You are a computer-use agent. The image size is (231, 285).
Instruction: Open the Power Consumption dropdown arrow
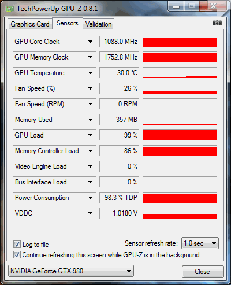(90, 198)
